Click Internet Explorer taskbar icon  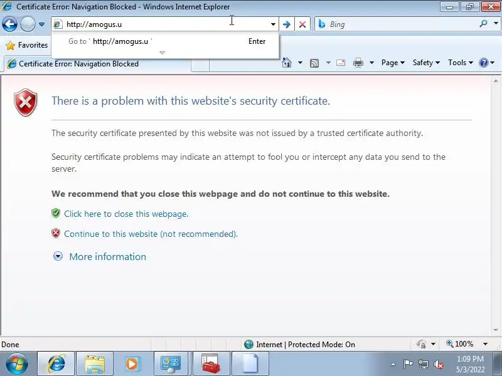click(x=56, y=364)
